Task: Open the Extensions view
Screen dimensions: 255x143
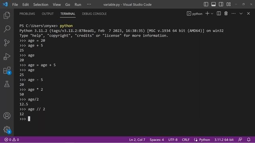Action: [7, 70]
